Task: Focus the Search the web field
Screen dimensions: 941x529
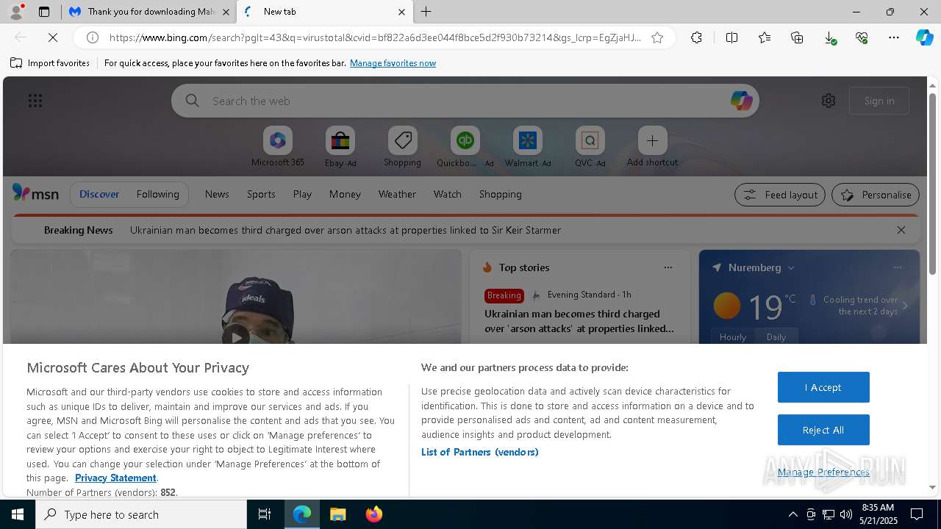Action: coord(465,101)
